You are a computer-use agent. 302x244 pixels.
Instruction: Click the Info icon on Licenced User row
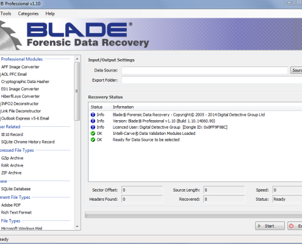tap(93, 127)
